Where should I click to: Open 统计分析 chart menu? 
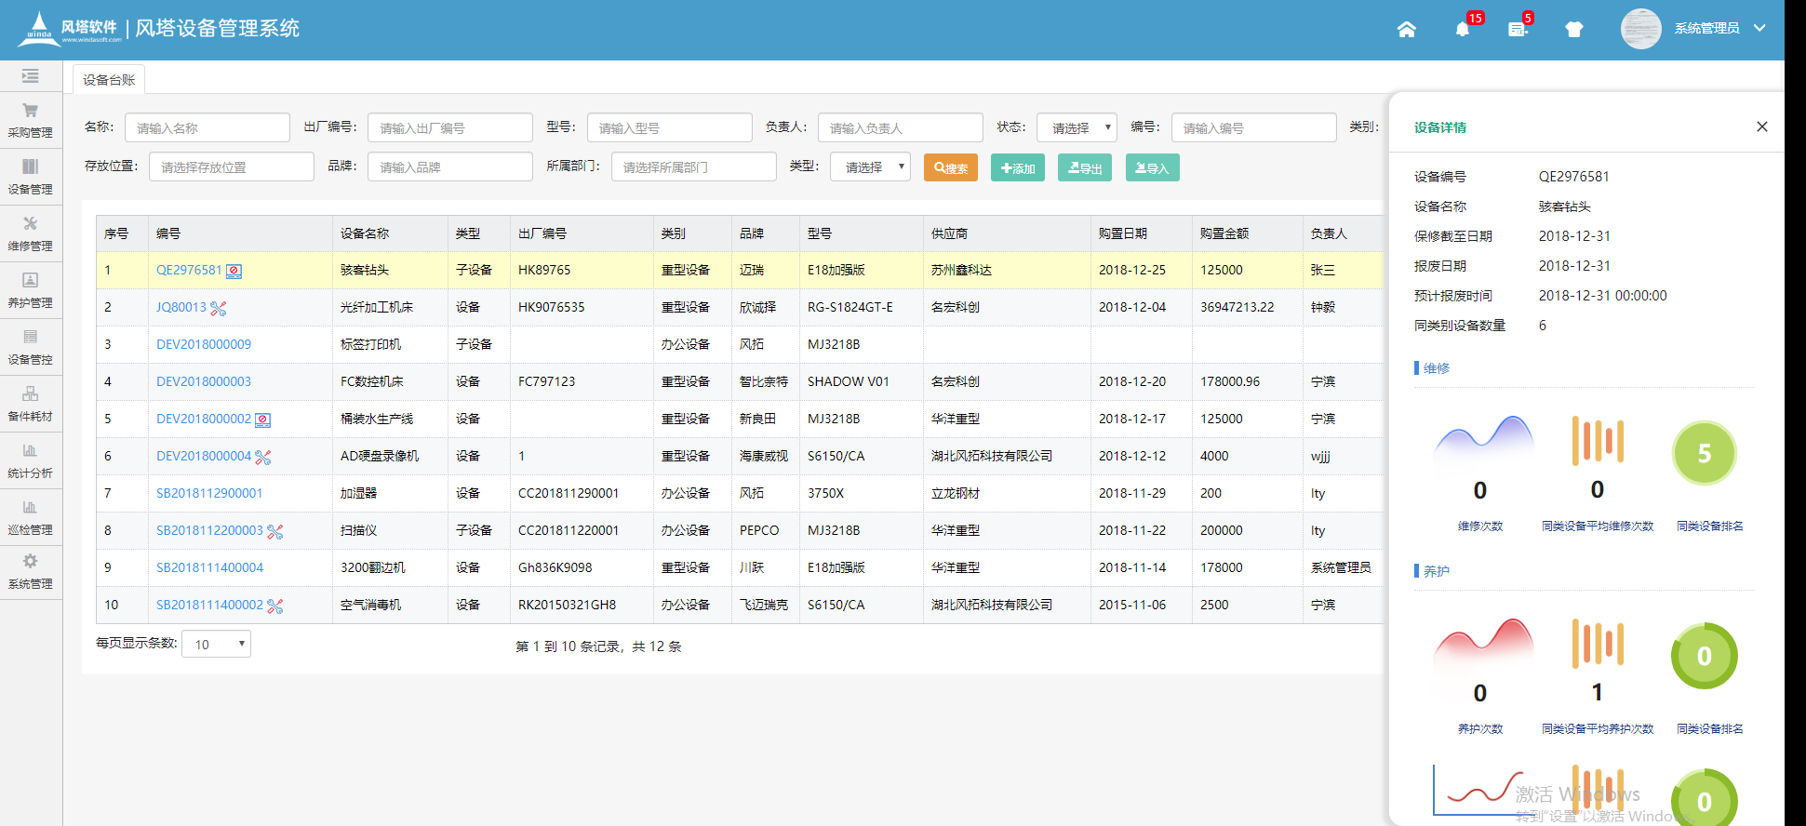click(31, 460)
